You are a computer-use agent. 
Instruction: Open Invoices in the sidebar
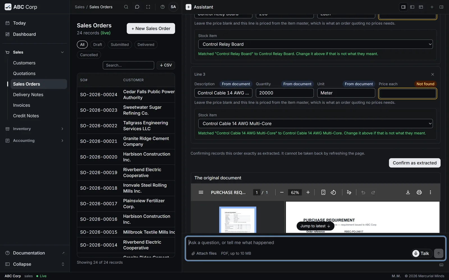[x=22, y=105]
